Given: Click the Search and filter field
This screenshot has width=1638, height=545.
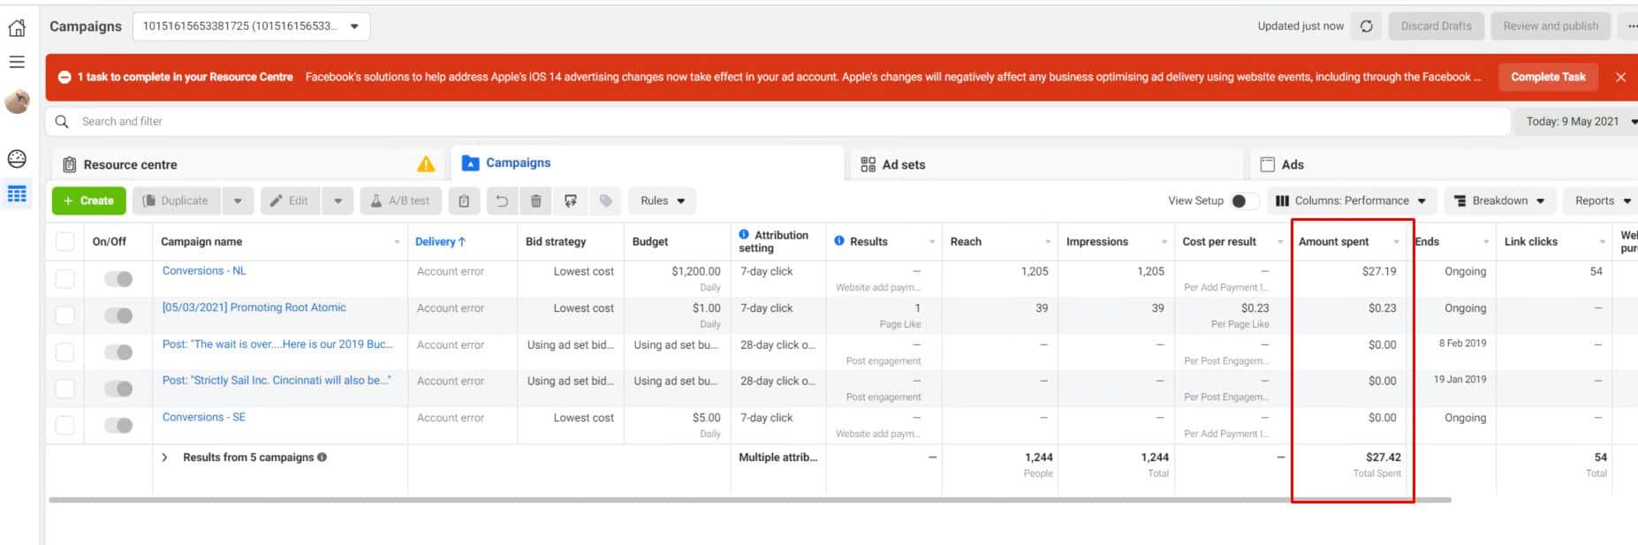Looking at the screenshot, I should click(x=777, y=122).
